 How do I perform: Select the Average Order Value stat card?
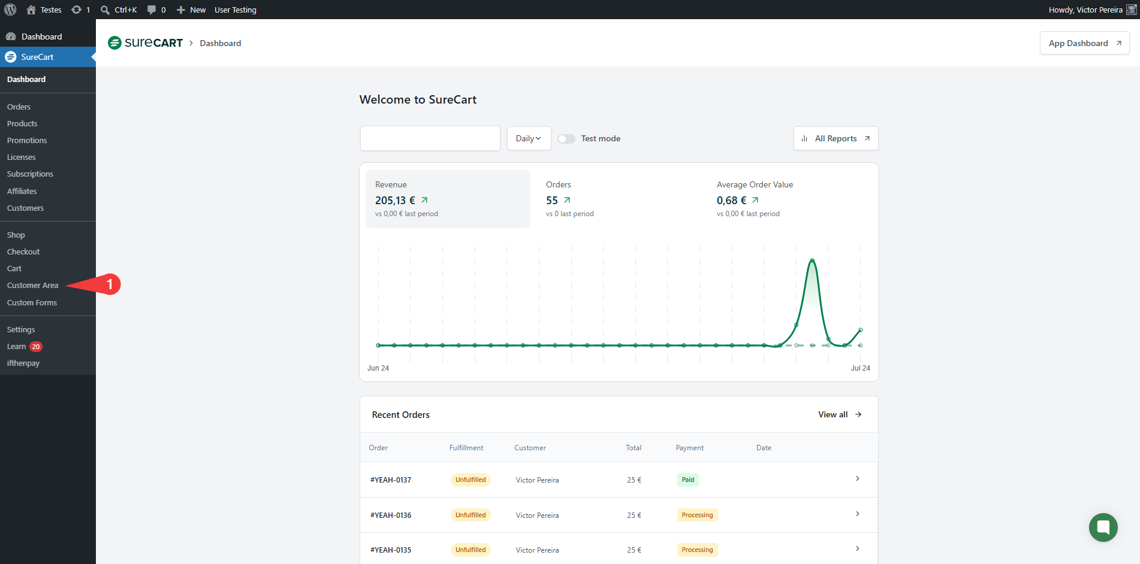789,199
